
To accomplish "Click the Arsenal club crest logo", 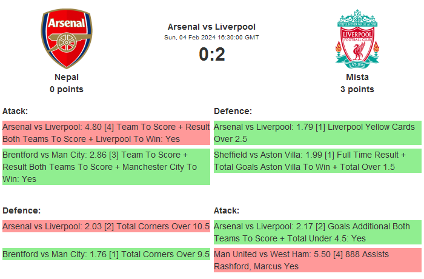I will [67, 38].
